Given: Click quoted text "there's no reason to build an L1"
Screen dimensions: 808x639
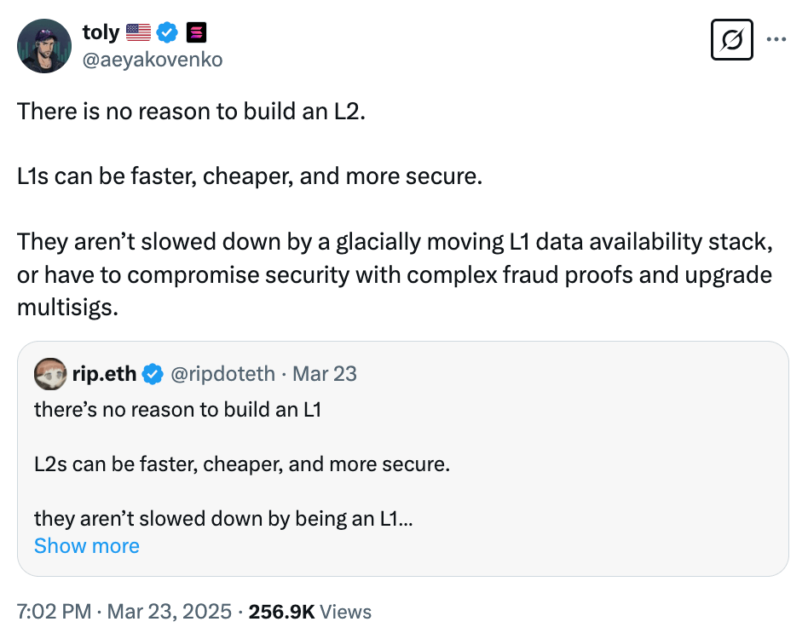Looking at the screenshot, I should pyautogui.click(x=177, y=409).
